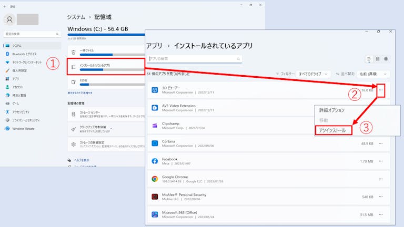Image resolution: width=404 pixels, height=227 pixels.
Task: Click the AV1 Video Extension app name
Action: point(178,106)
